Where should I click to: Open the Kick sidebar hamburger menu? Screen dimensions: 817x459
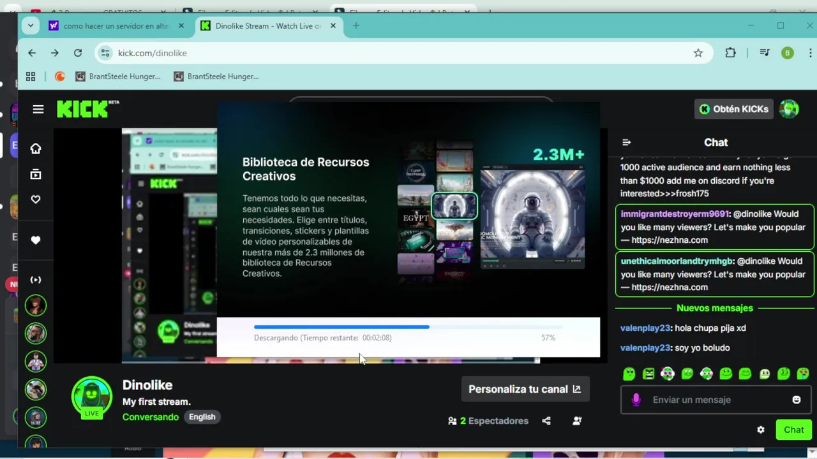pyautogui.click(x=38, y=109)
